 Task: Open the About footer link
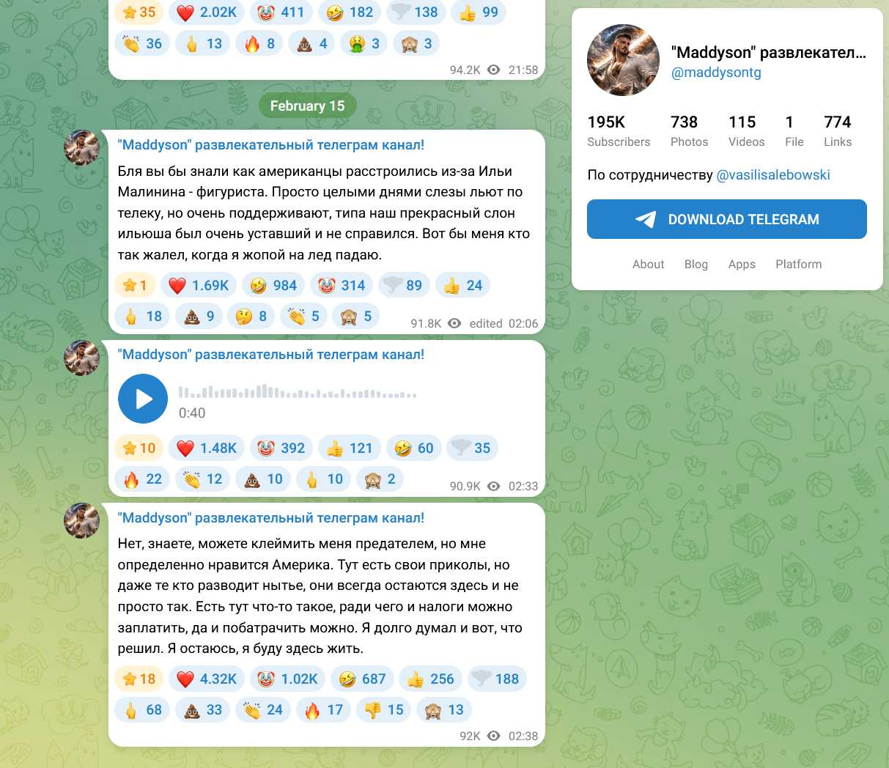coord(648,264)
